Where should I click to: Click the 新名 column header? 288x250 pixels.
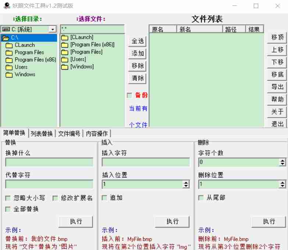tap(199, 29)
